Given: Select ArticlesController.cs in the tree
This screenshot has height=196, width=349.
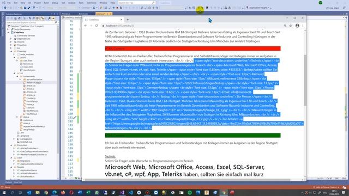Looking at the screenshot, I should pyautogui.click(x=29, y=148).
